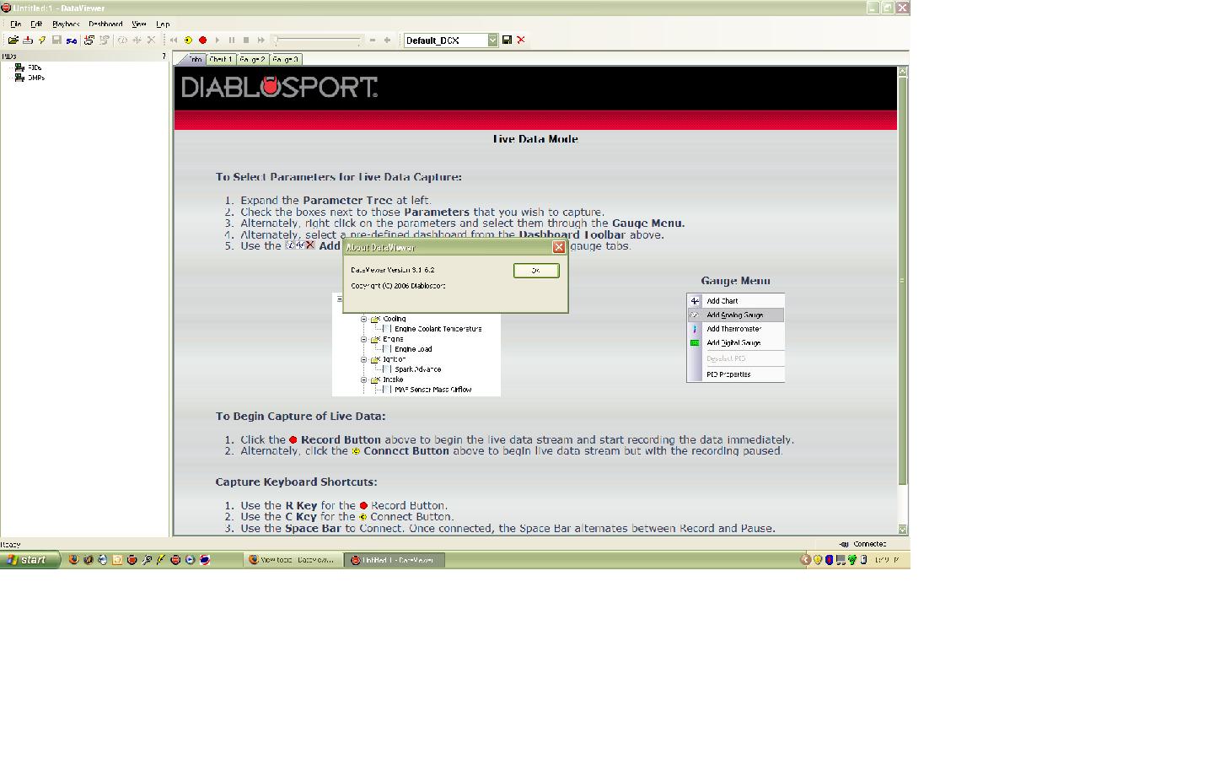The image size is (1214, 759).
Task: Click the red tray icon next to the open folder
Action: coord(28,40)
